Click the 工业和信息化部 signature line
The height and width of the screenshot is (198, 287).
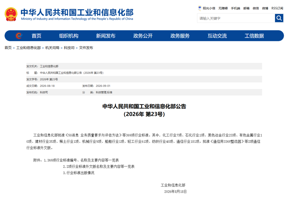(173, 185)
